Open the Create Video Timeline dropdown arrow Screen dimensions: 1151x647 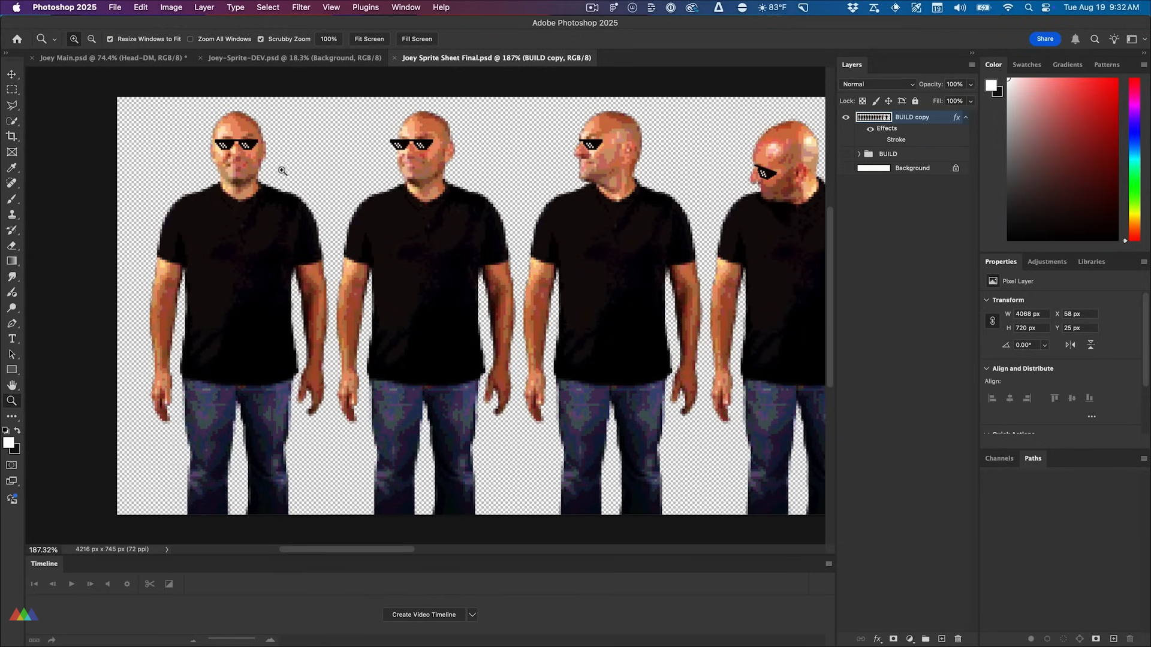click(472, 615)
